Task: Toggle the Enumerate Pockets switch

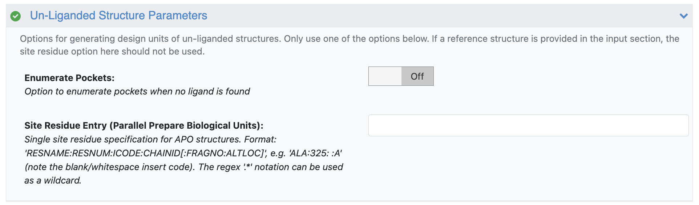Action: pyautogui.click(x=401, y=76)
